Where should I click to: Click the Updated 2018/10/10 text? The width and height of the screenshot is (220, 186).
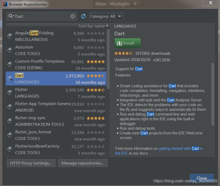click(132, 60)
